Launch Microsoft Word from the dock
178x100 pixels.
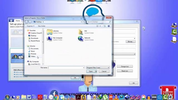[x=29, y=97]
